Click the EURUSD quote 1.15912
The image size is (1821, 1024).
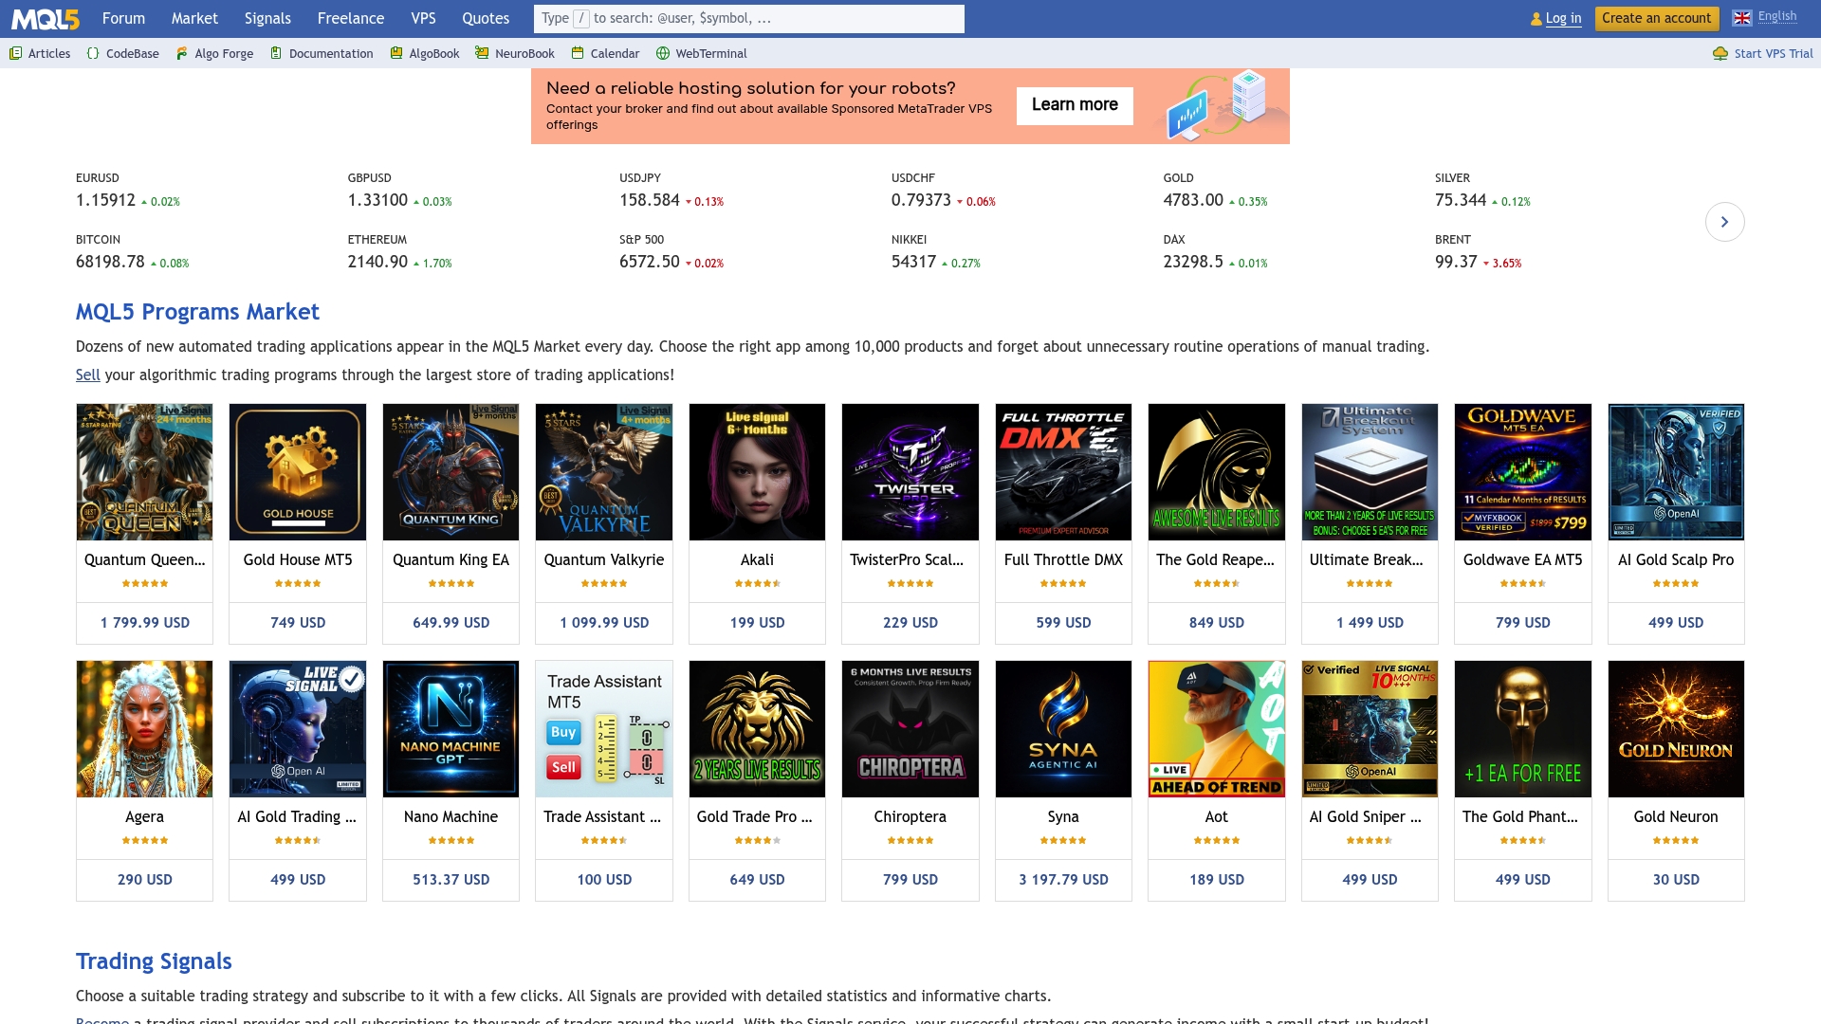(105, 200)
